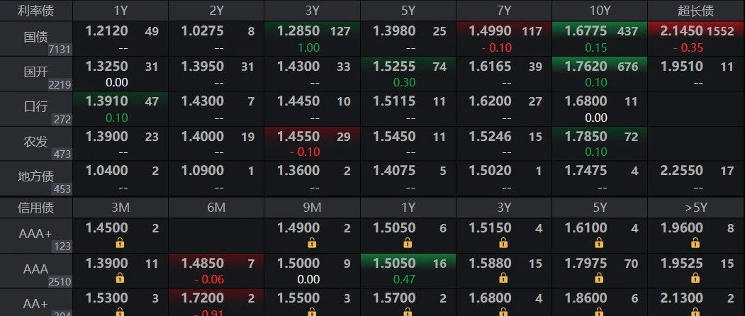The image size is (745, 316).
Task: Select the 国开 row label
Action: [x=36, y=74]
